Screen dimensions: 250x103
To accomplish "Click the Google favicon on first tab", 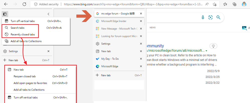I will (x=97, y=14).
